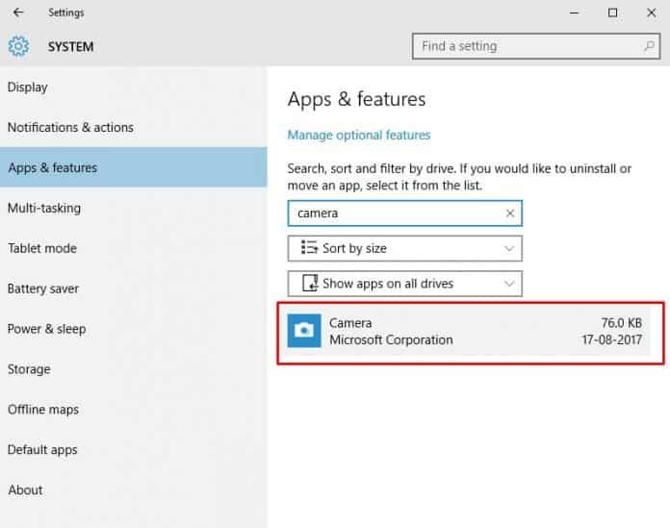Image resolution: width=670 pixels, height=528 pixels.
Task: Open the Show apps on all drives dropdown
Action: coord(404,284)
